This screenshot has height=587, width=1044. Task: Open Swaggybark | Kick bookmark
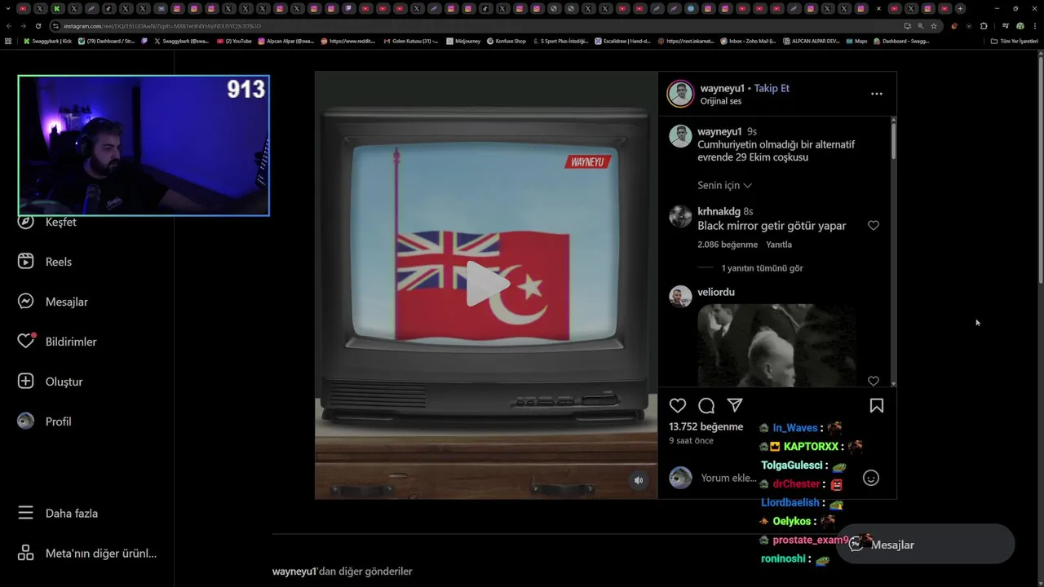point(48,41)
